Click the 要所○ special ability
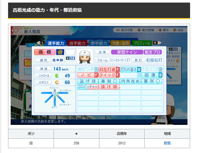The height and width of the screenshot is (153, 197). 152,81
